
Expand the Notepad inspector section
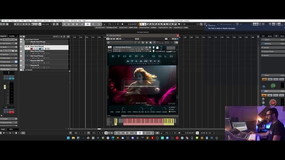pos(8,119)
